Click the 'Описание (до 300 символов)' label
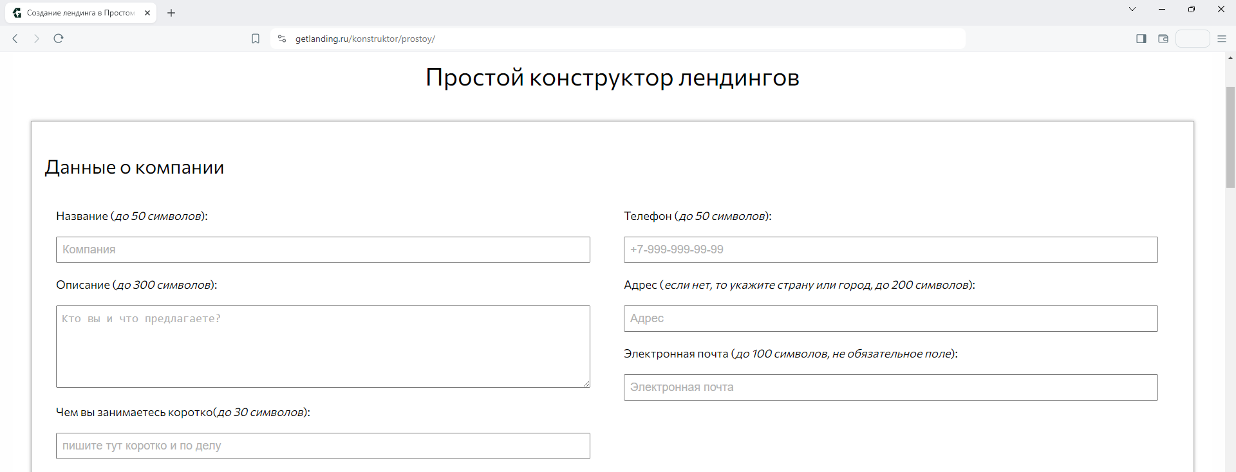The image size is (1236, 472). click(136, 285)
